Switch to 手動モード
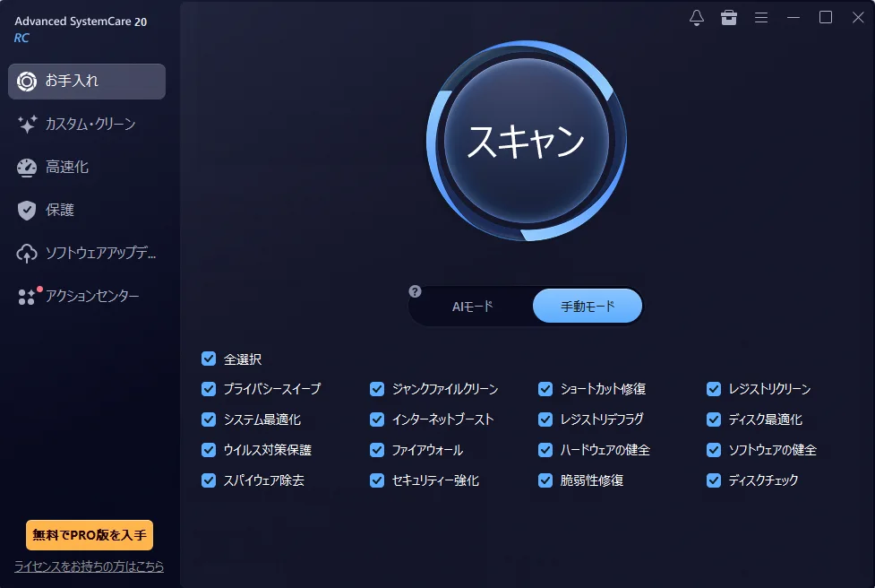The image size is (875, 588). [x=588, y=306]
